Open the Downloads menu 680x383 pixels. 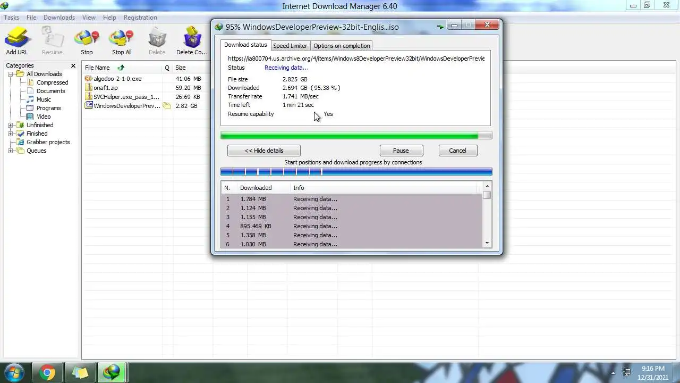pyautogui.click(x=59, y=18)
